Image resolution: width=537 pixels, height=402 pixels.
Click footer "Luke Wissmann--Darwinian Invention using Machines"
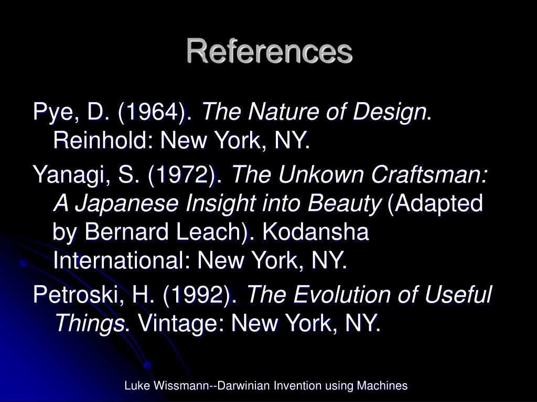pyautogui.click(x=266, y=386)
